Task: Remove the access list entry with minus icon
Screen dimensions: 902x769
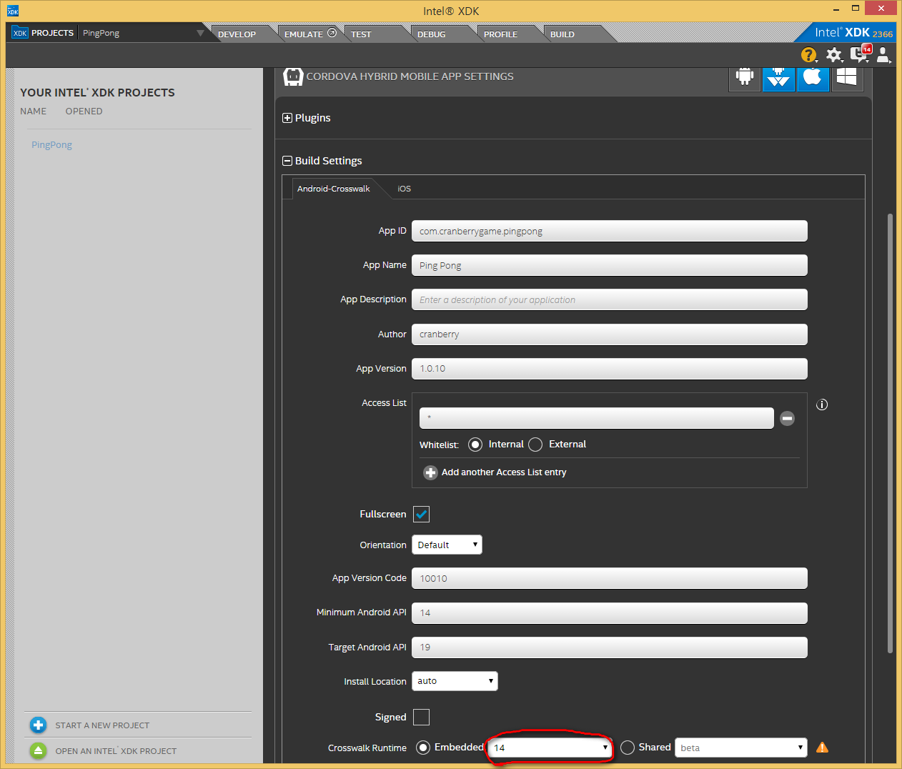Action: 787,418
